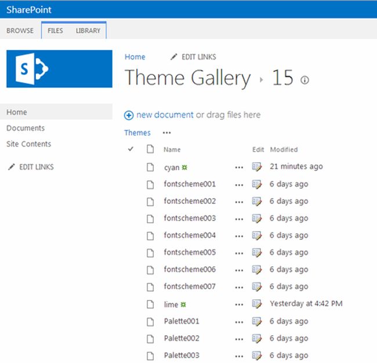Viewport: 377px width, 363px height.
Task: Click '21 minutes ago' modified value
Action: [296, 166]
